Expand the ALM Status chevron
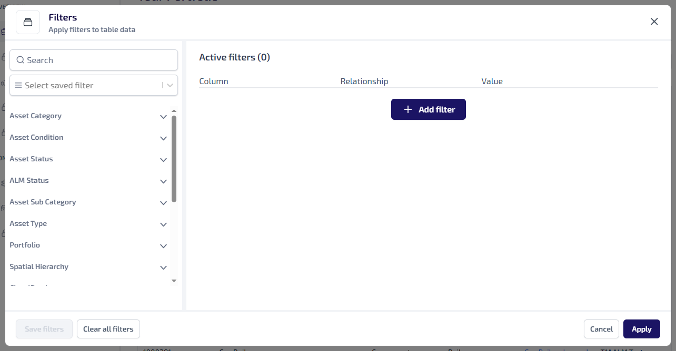This screenshot has width=676, height=351. tap(163, 181)
